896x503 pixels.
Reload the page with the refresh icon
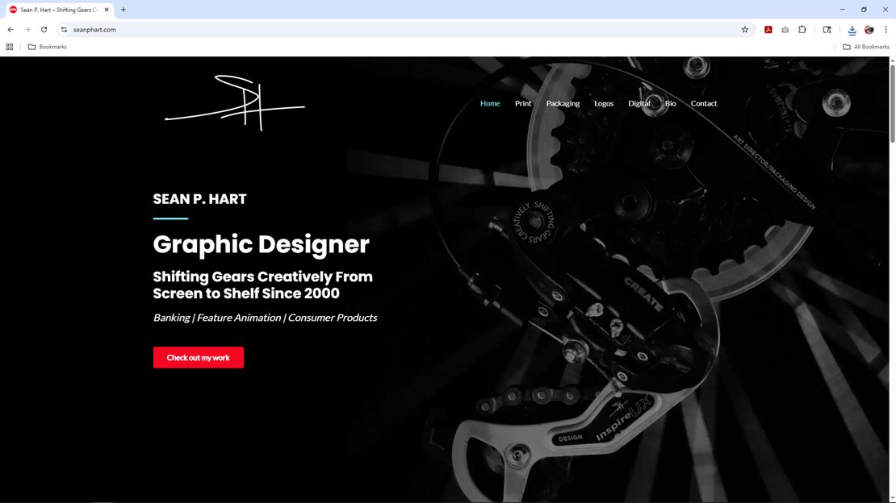point(44,30)
